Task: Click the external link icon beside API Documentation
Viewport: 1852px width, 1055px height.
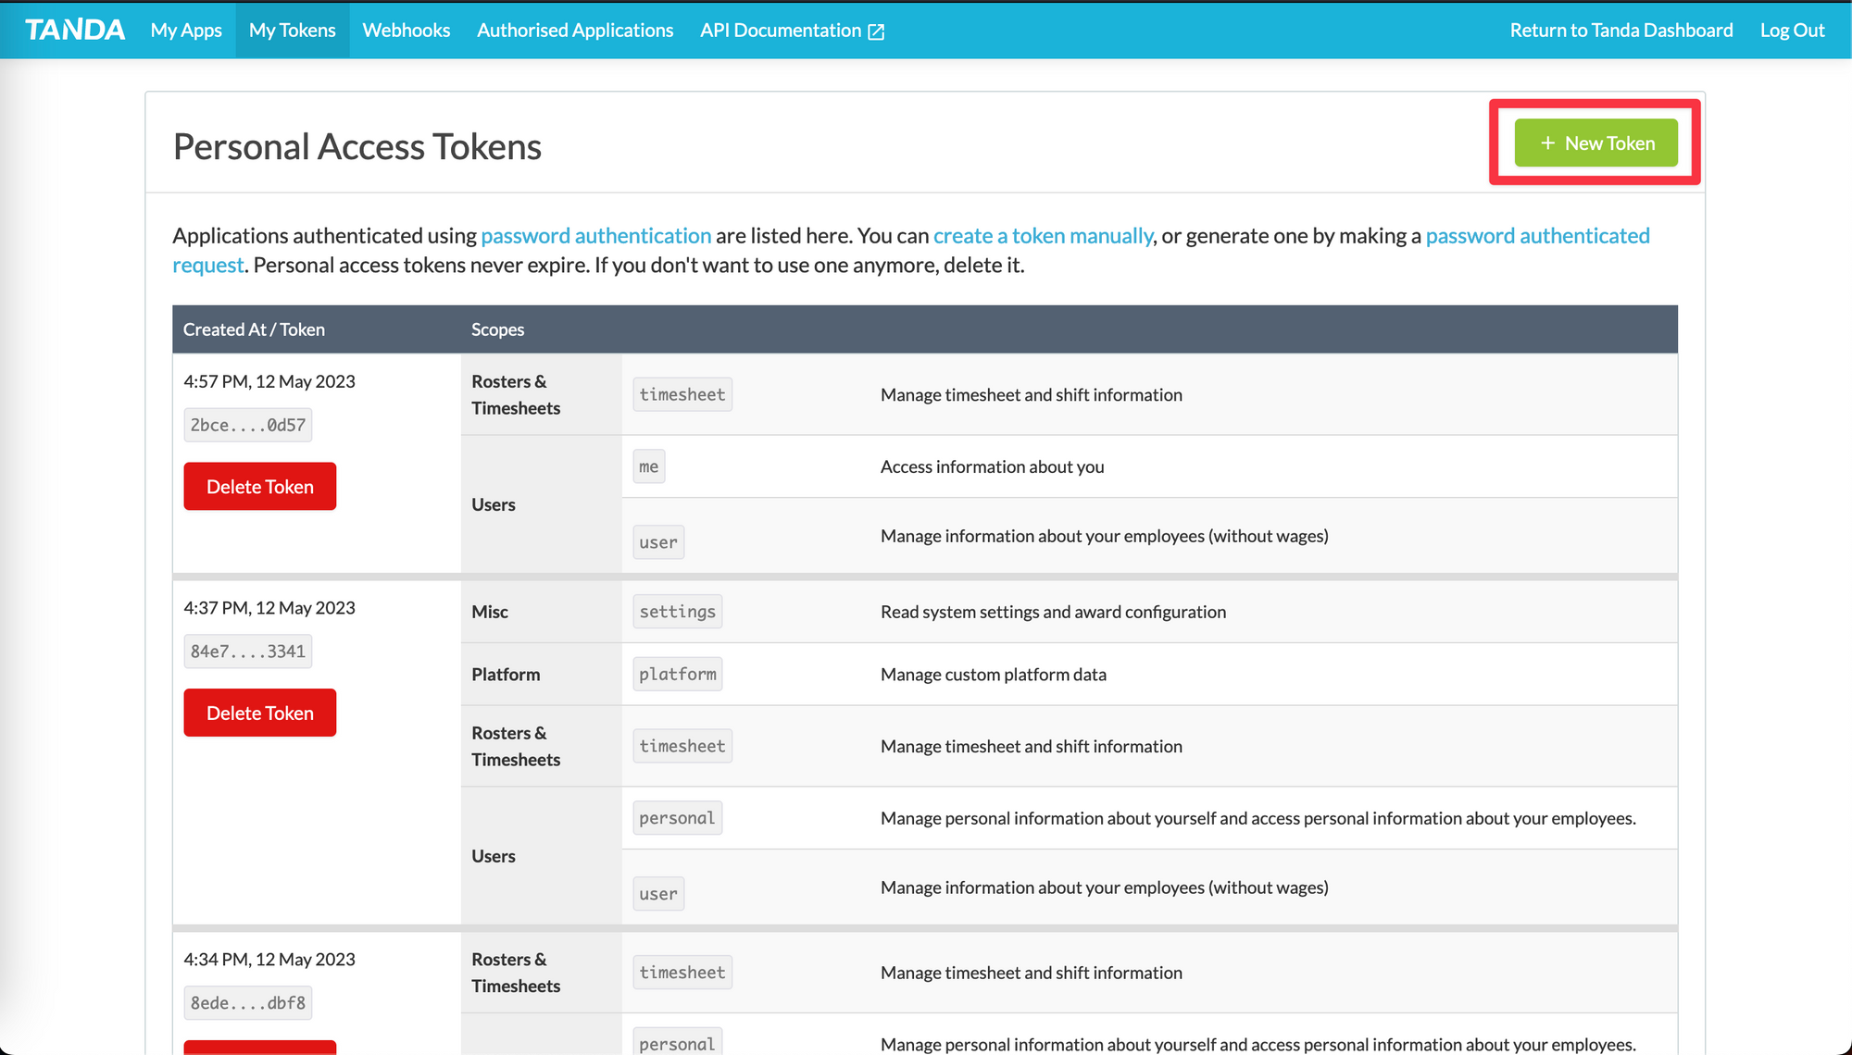Action: tap(876, 31)
